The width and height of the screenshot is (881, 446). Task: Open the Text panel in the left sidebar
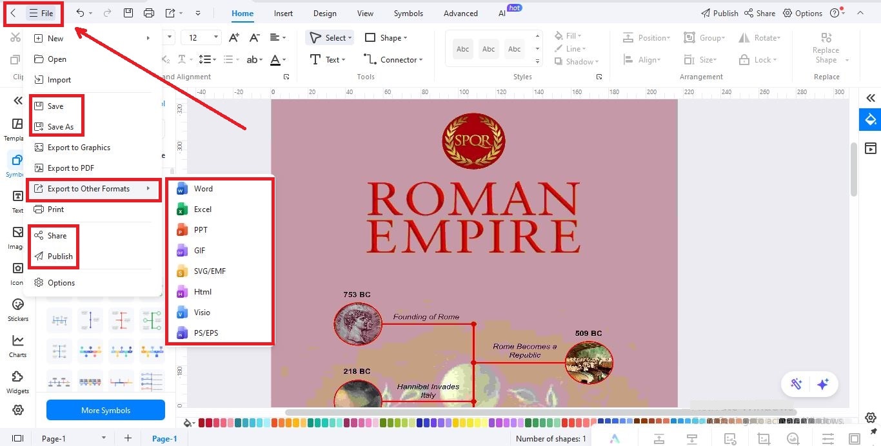pyautogui.click(x=17, y=200)
